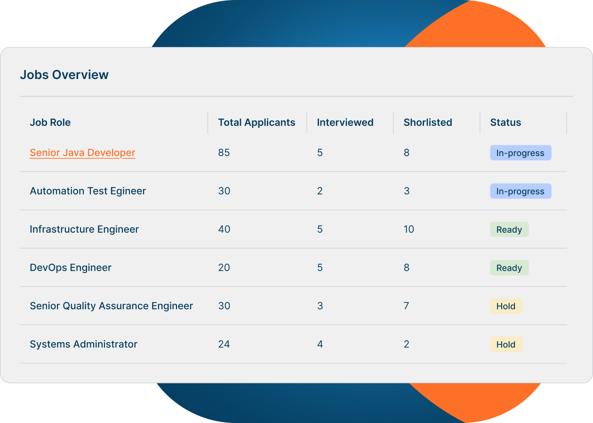
Task: Click interviewed value 2 for Automation Test Egineer
Action: 320,191
